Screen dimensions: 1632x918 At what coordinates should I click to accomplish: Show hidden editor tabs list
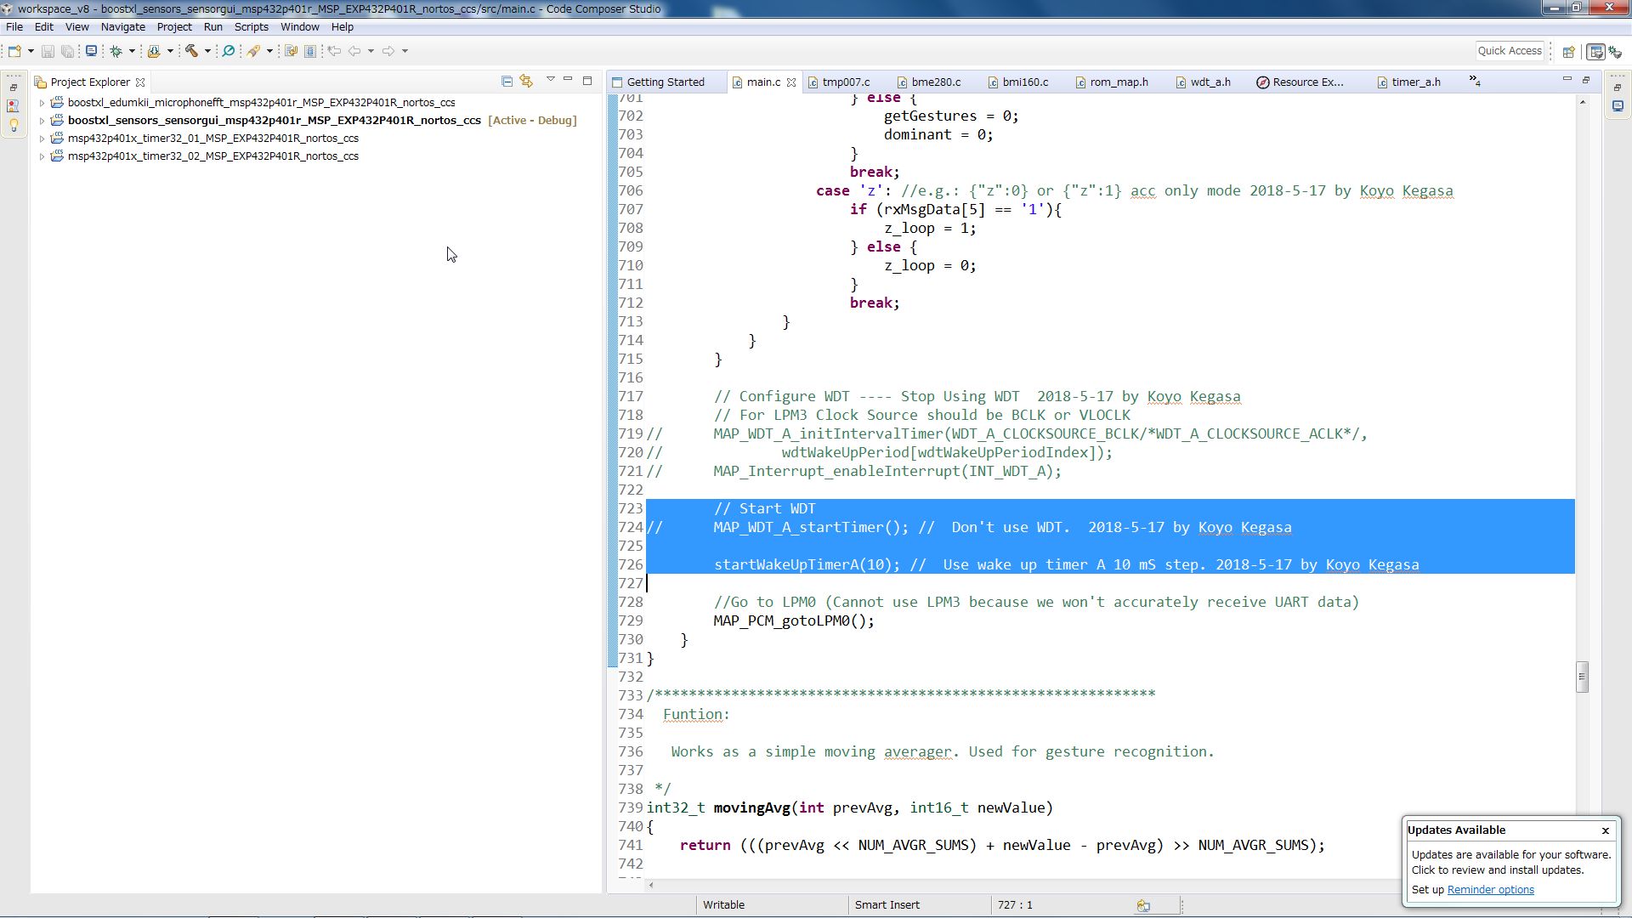1475,82
